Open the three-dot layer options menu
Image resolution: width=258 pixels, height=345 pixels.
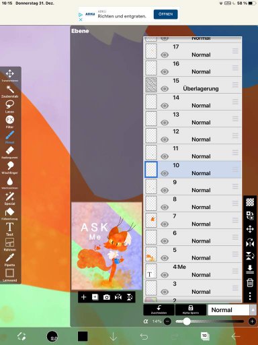[250, 296]
